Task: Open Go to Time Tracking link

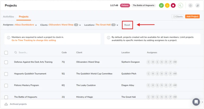Action: [34, 40]
